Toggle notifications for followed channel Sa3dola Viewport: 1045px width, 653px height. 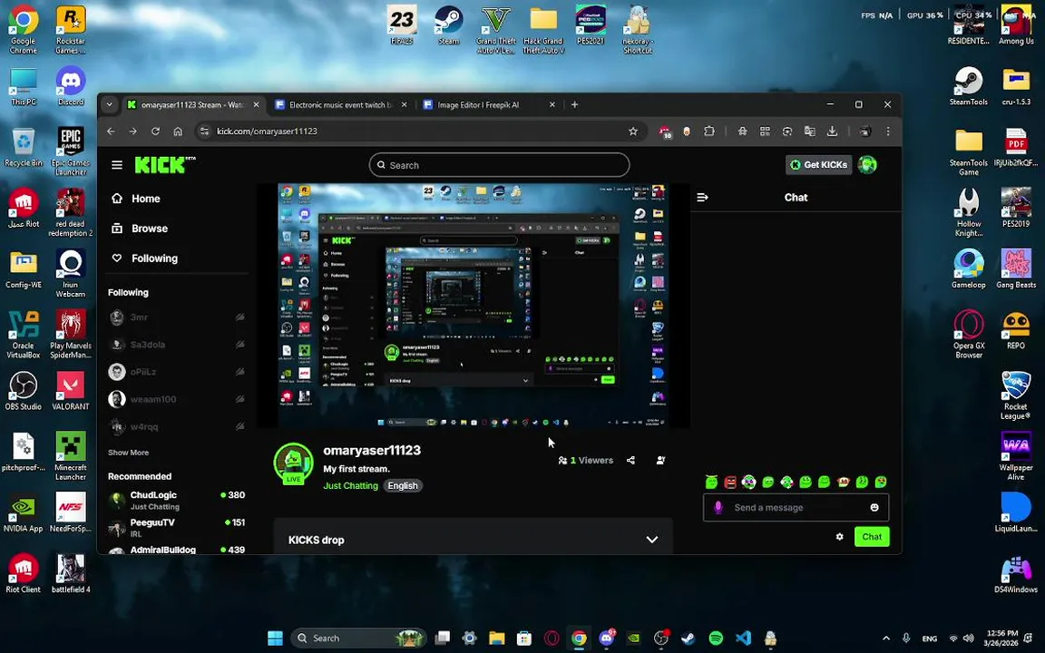[x=239, y=345]
